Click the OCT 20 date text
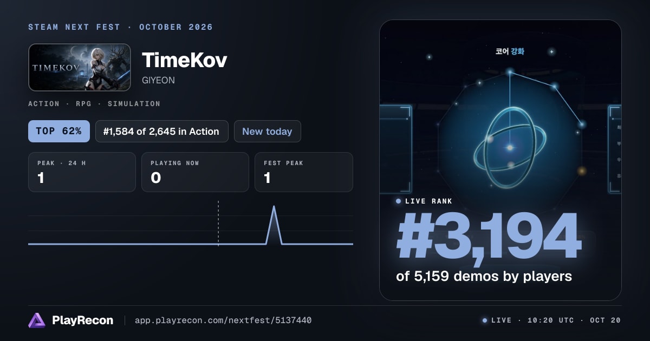The height and width of the screenshot is (341, 650). pos(605,320)
